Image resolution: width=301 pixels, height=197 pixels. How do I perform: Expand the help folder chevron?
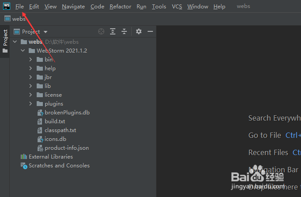[x=30, y=68]
